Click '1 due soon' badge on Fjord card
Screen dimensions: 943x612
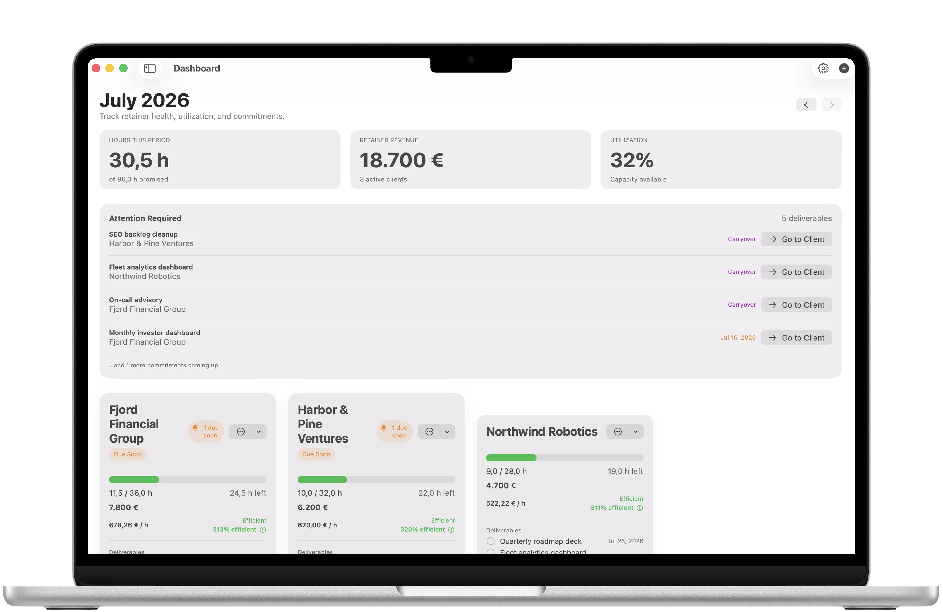(x=206, y=432)
